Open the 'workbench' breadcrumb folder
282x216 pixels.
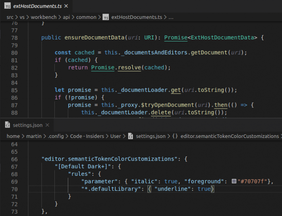[x=43, y=17]
